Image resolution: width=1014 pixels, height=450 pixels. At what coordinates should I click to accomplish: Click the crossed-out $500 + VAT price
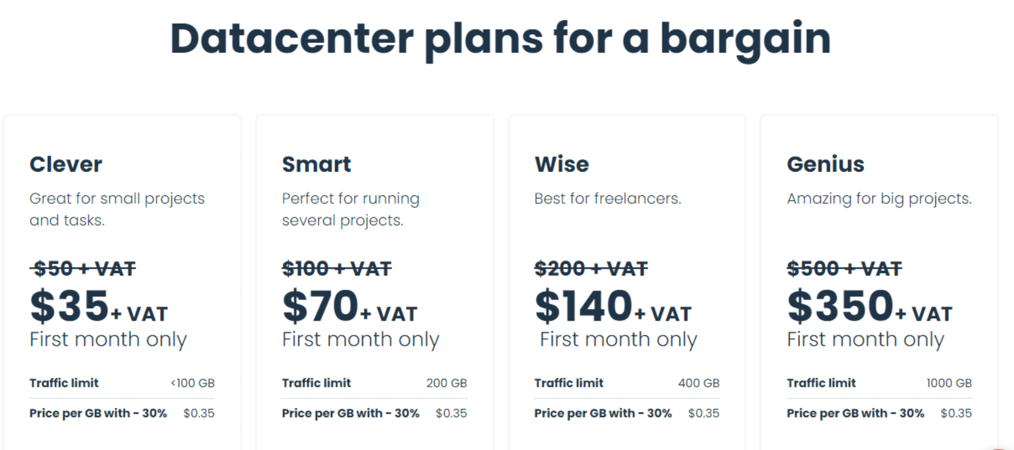[x=845, y=269]
